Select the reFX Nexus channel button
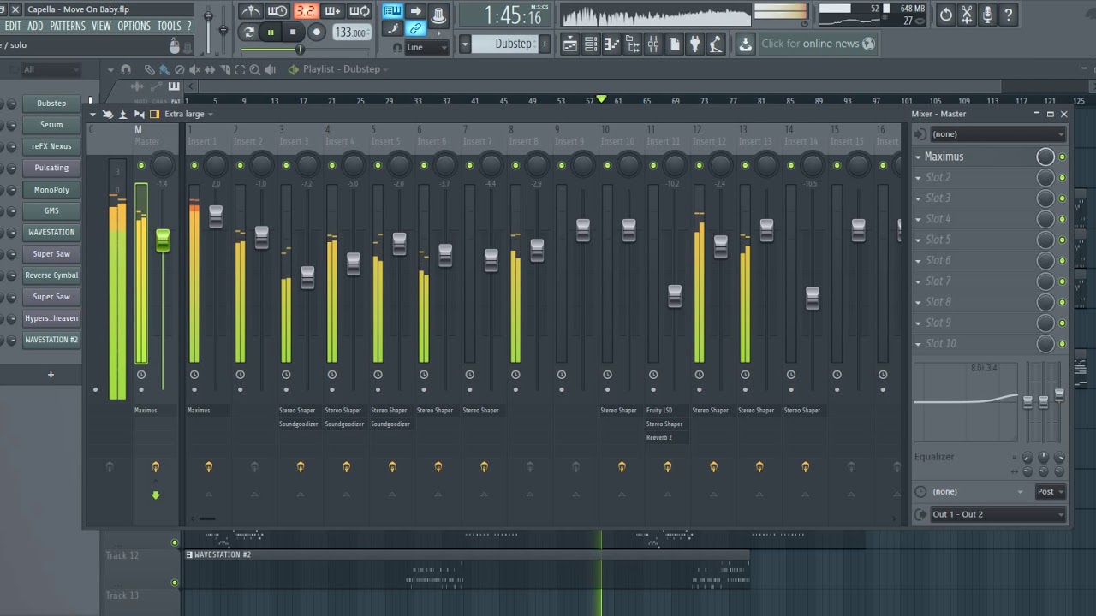 (51, 146)
